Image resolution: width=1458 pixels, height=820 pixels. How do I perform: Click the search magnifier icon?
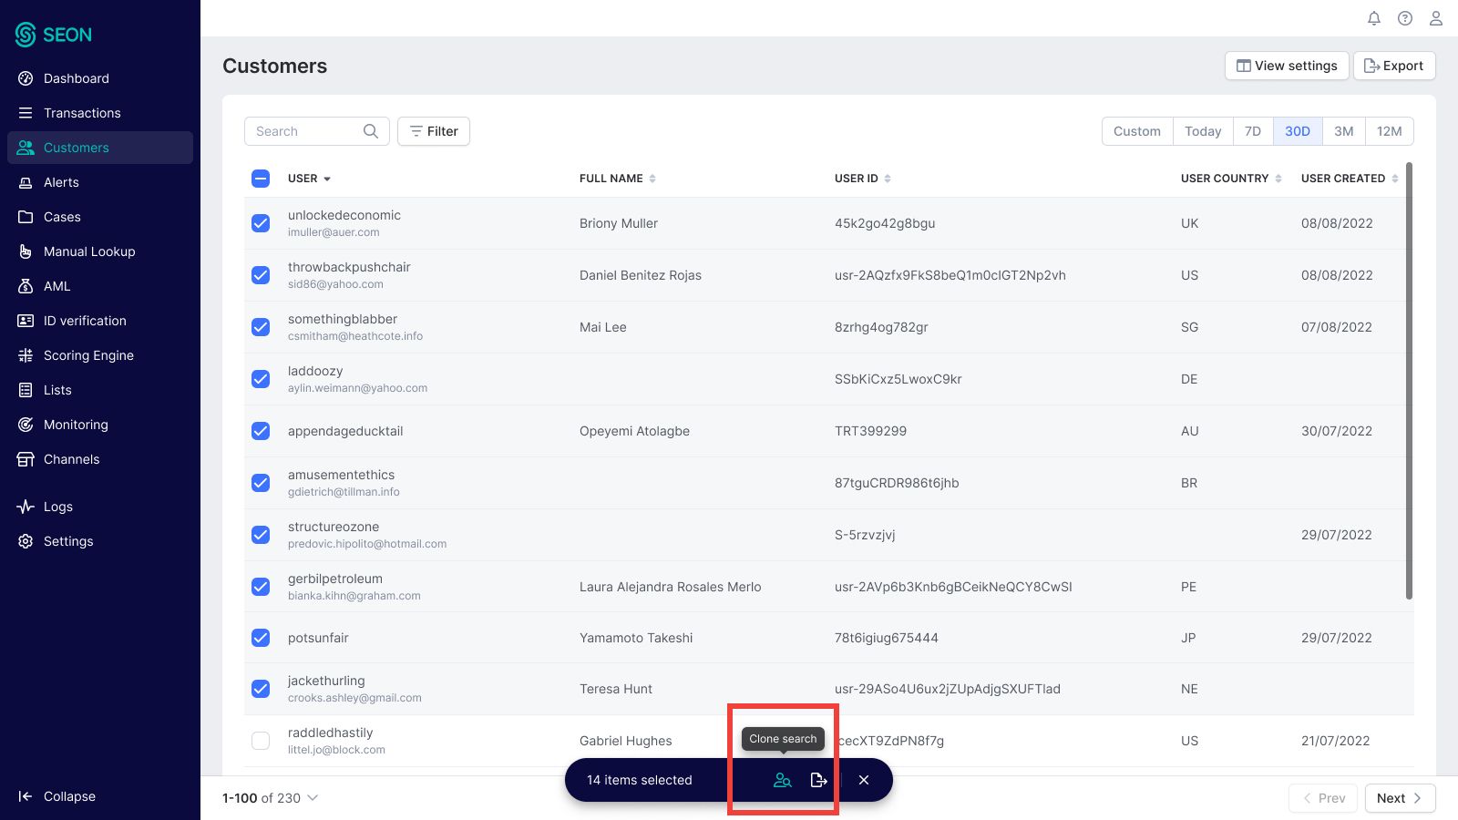point(371,131)
